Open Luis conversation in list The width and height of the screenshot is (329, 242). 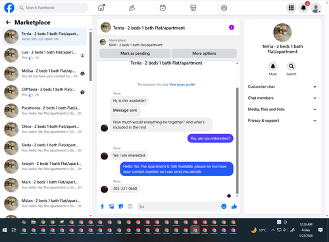click(44, 55)
